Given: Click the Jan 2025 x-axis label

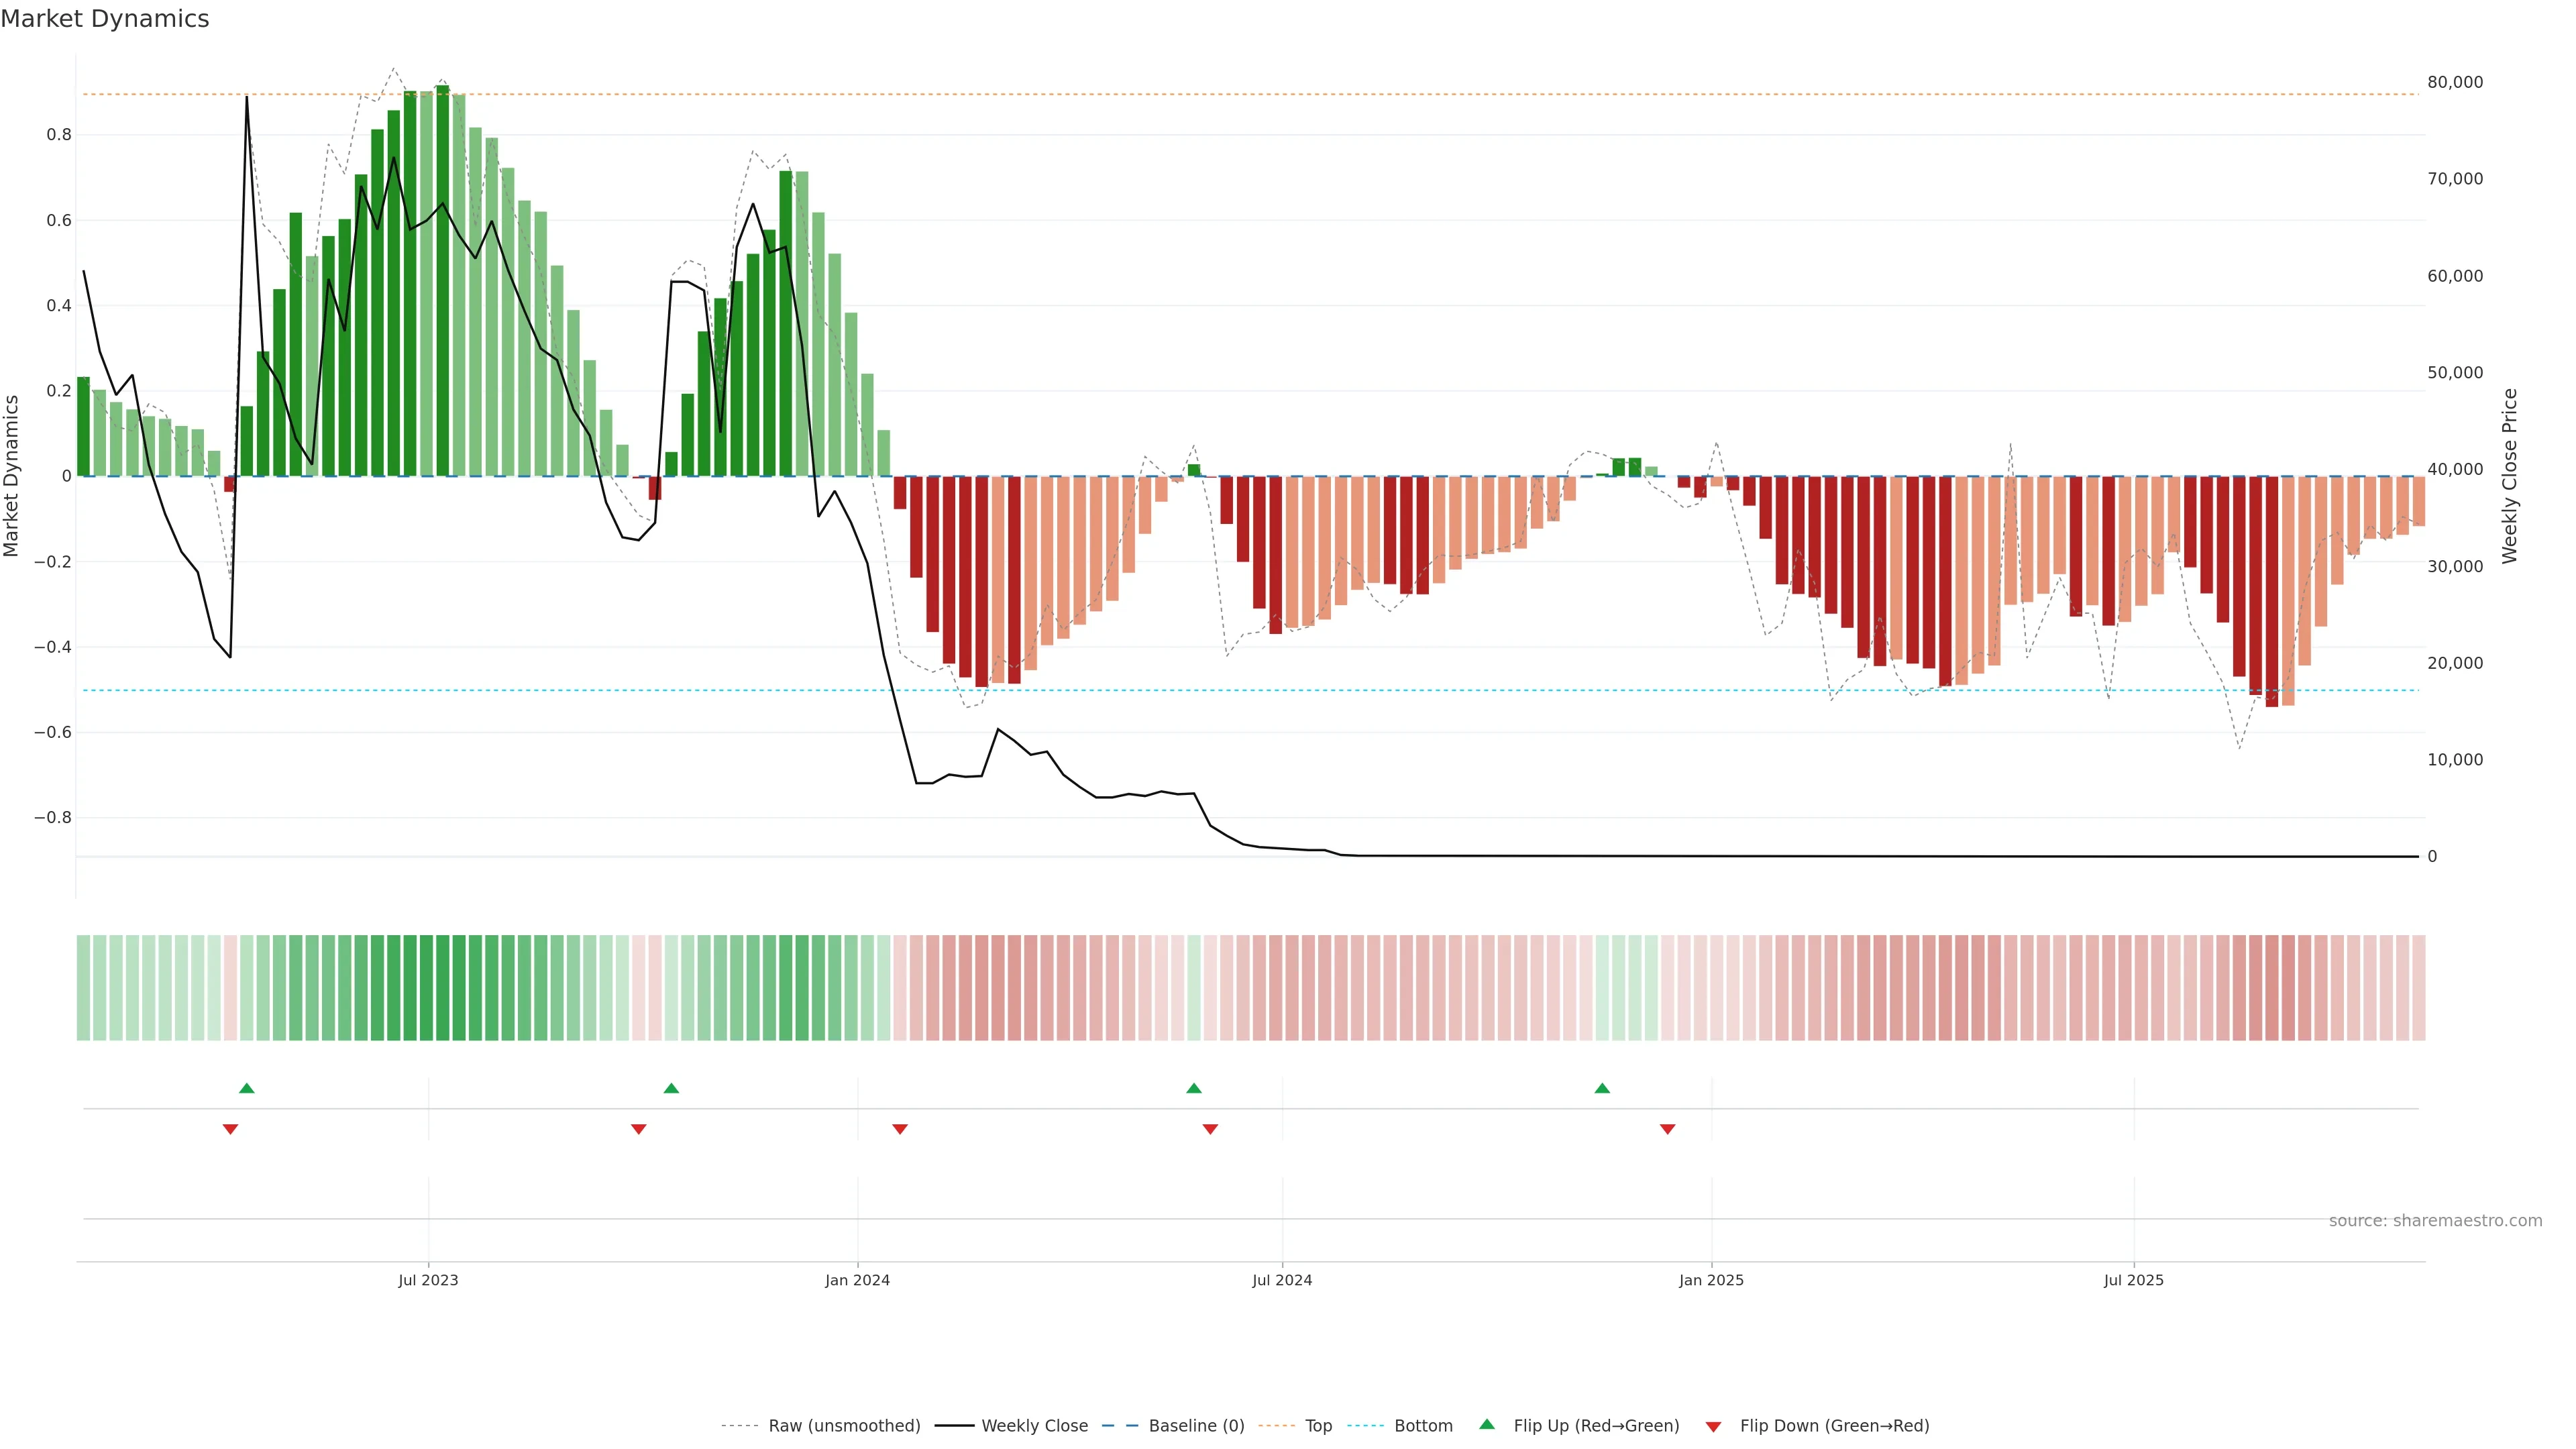Looking at the screenshot, I should 1711,1280.
